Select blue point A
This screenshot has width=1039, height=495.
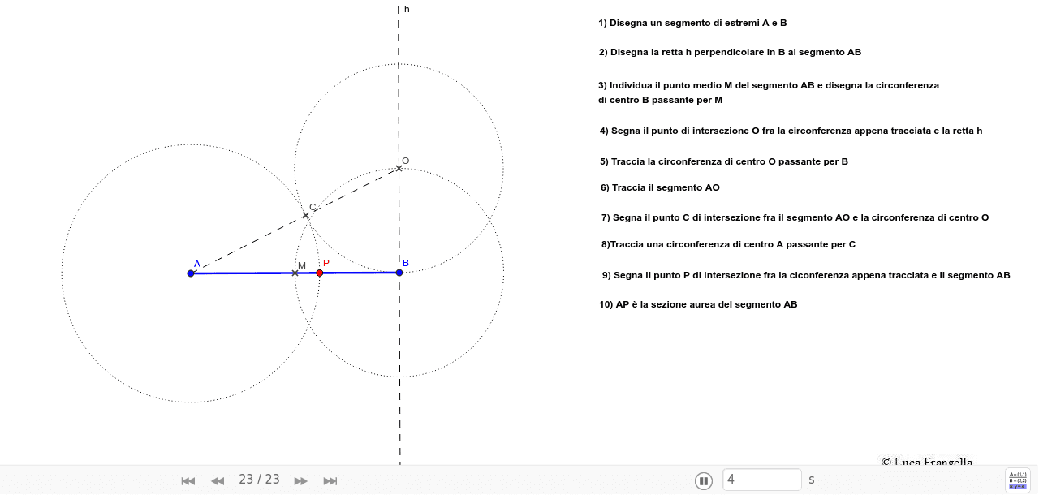(x=191, y=273)
